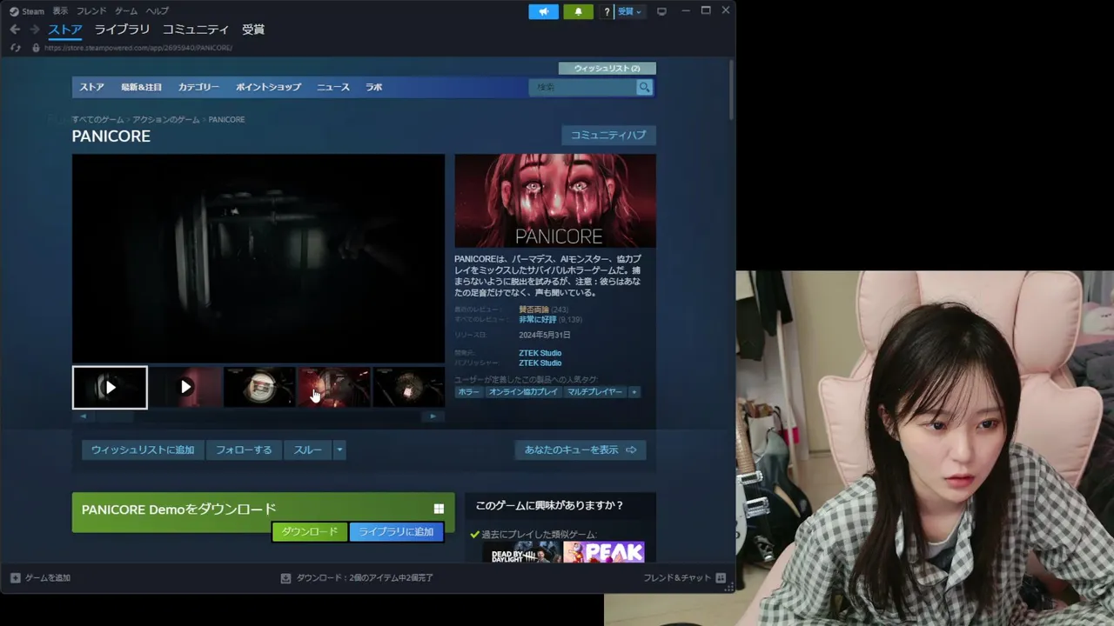
Task: Click the 賛否両論 recent reviews link
Action: click(x=534, y=310)
